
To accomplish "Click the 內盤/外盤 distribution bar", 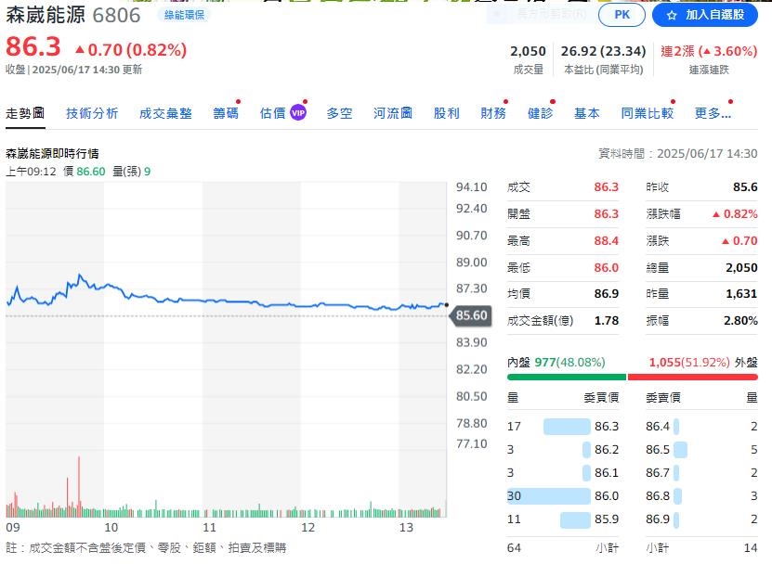I will [x=632, y=375].
